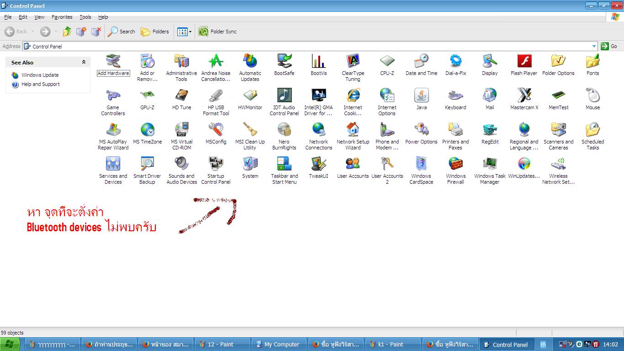Toggle the Folders pane button

(155, 32)
